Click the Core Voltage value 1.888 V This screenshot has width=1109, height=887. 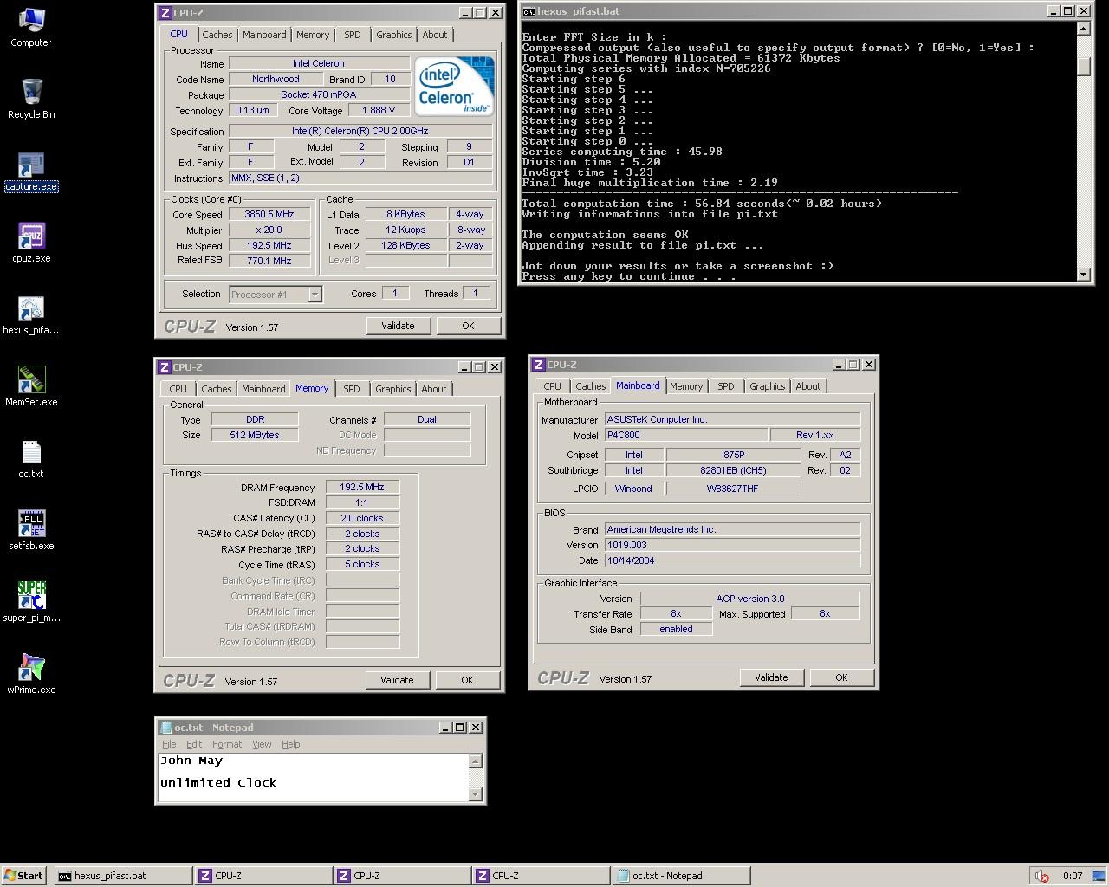(x=379, y=110)
